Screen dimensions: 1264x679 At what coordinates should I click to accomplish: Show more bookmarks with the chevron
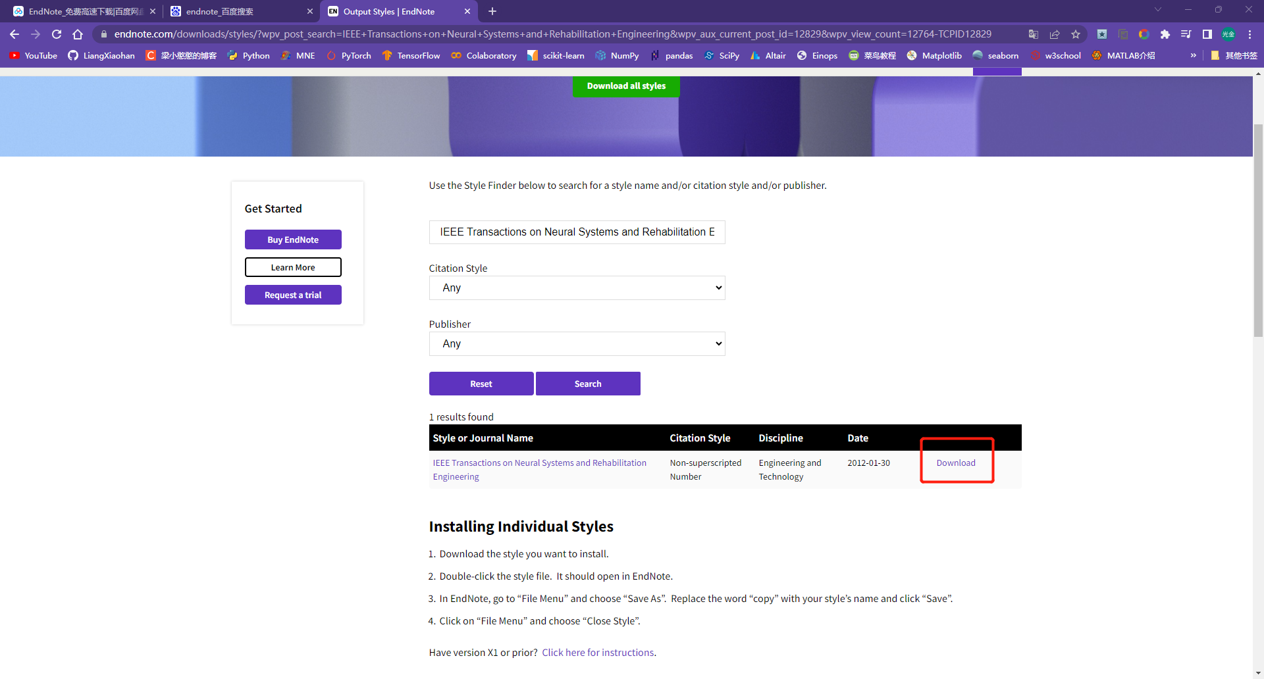[x=1193, y=56]
